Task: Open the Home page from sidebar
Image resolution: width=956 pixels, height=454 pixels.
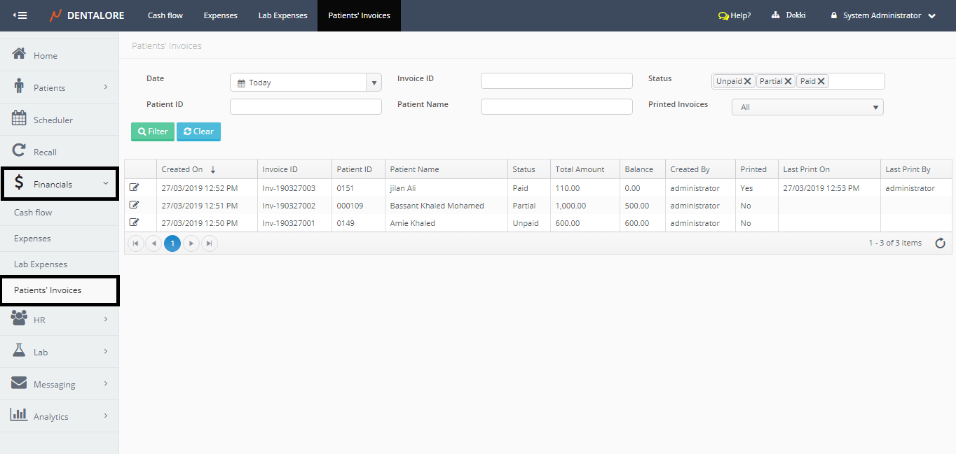Action: click(46, 55)
